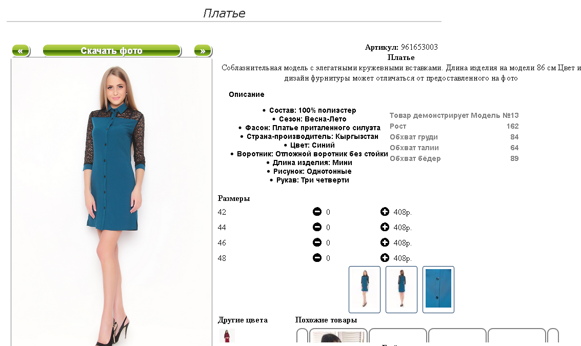Increase quantity for size 44
Screen dimensions: 581x346
(x=385, y=227)
